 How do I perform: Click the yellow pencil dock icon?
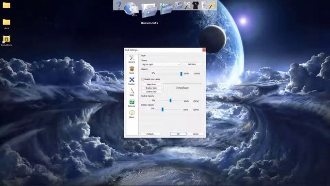coord(212,5)
